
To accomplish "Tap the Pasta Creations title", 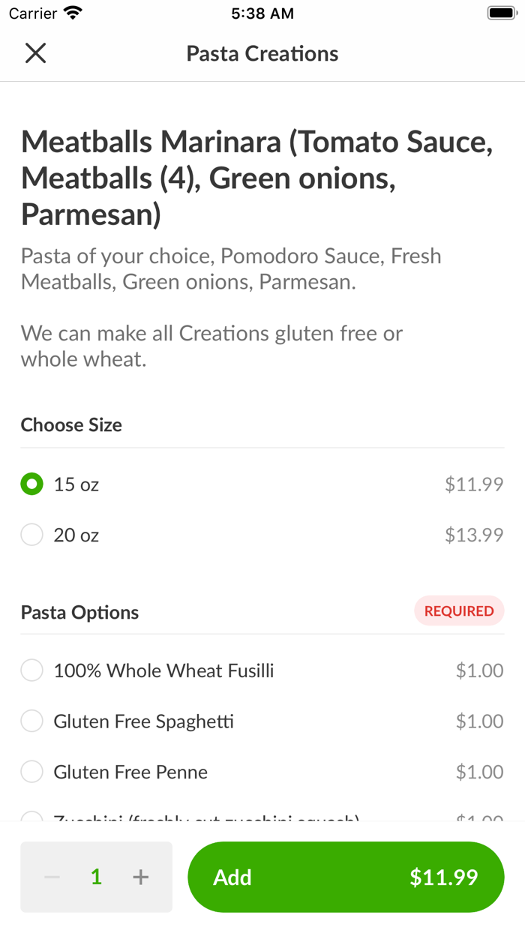I will click(262, 53).
